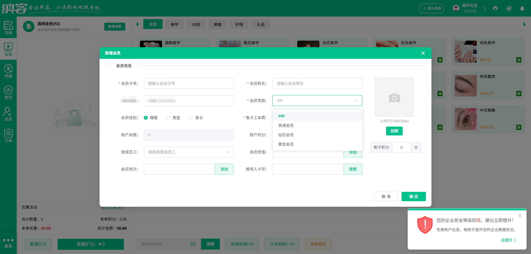Image resolution: width=531 pixels, height=254 pixels.
Task: Open the 订单 orders sidebar icon
Action: click(x=8, y=136)
